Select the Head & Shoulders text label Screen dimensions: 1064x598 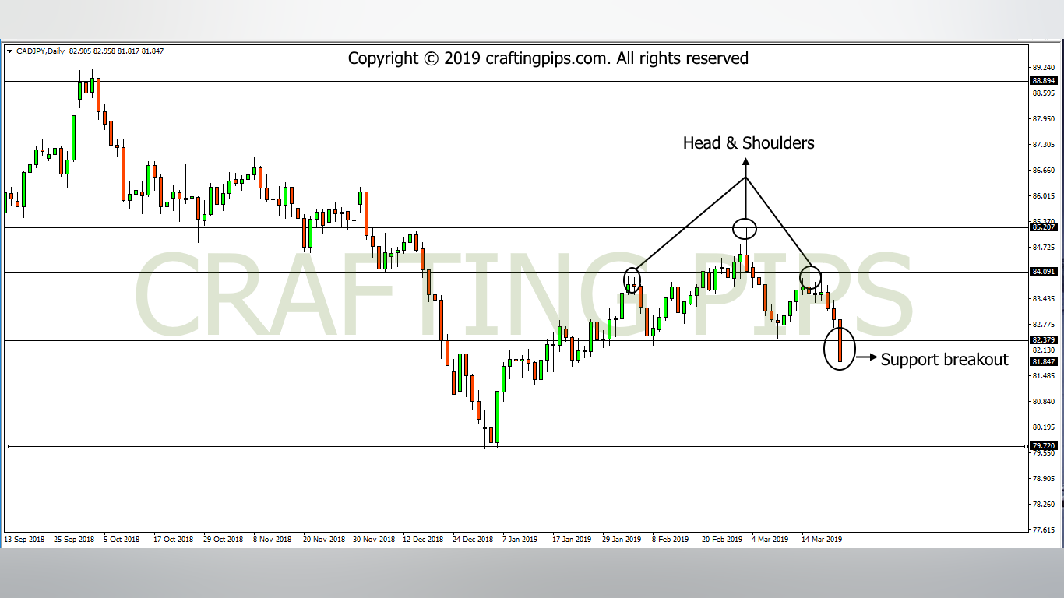pos(749,143)
